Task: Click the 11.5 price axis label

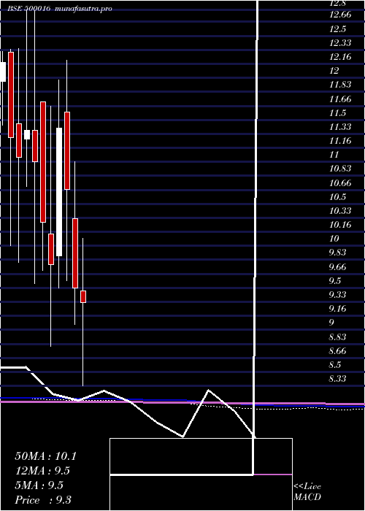Action: 337,113
